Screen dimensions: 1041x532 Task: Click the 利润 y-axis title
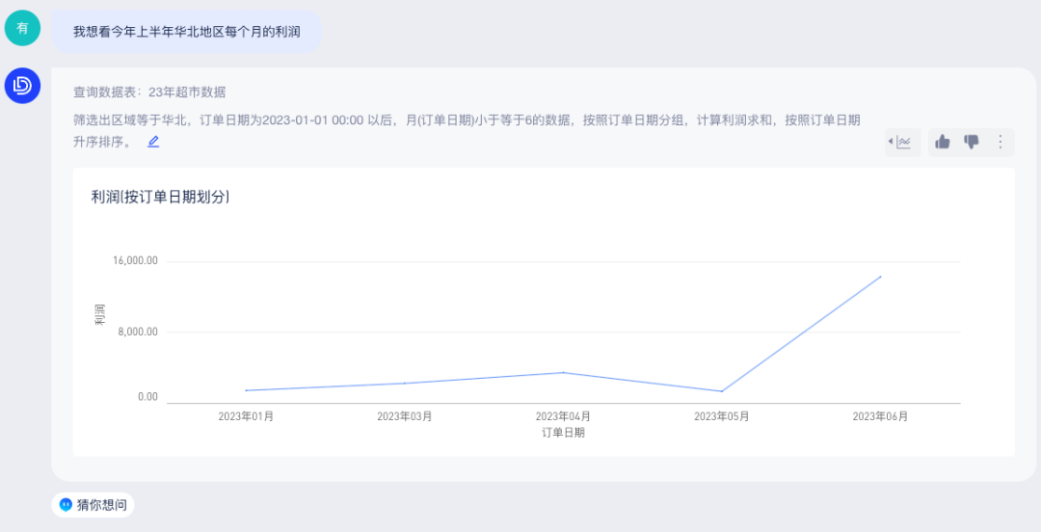99,314
